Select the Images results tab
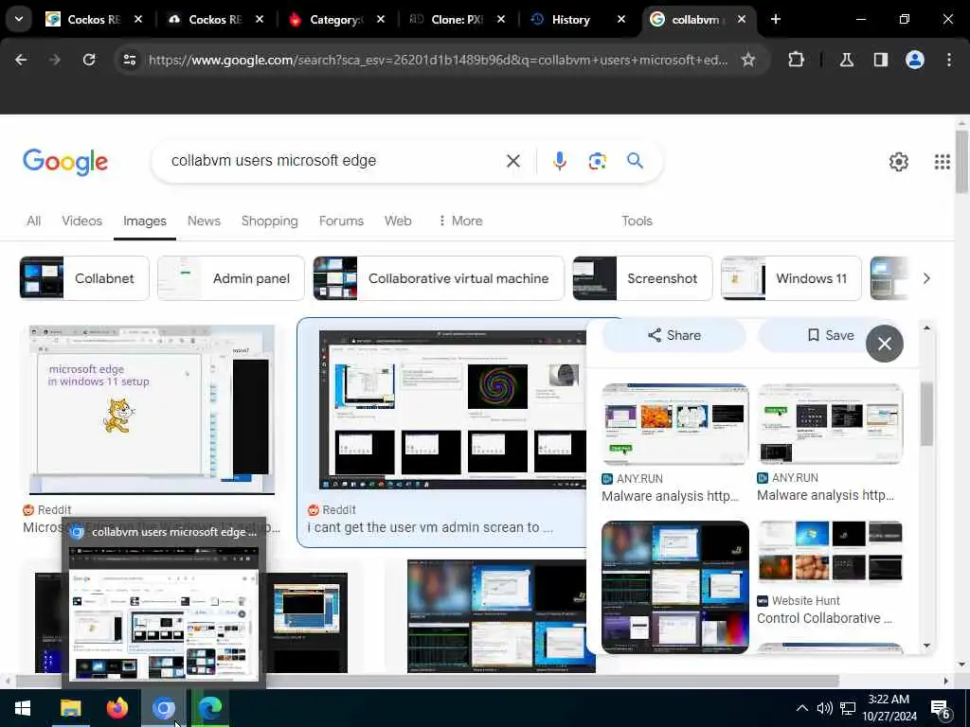 (145, 221)
